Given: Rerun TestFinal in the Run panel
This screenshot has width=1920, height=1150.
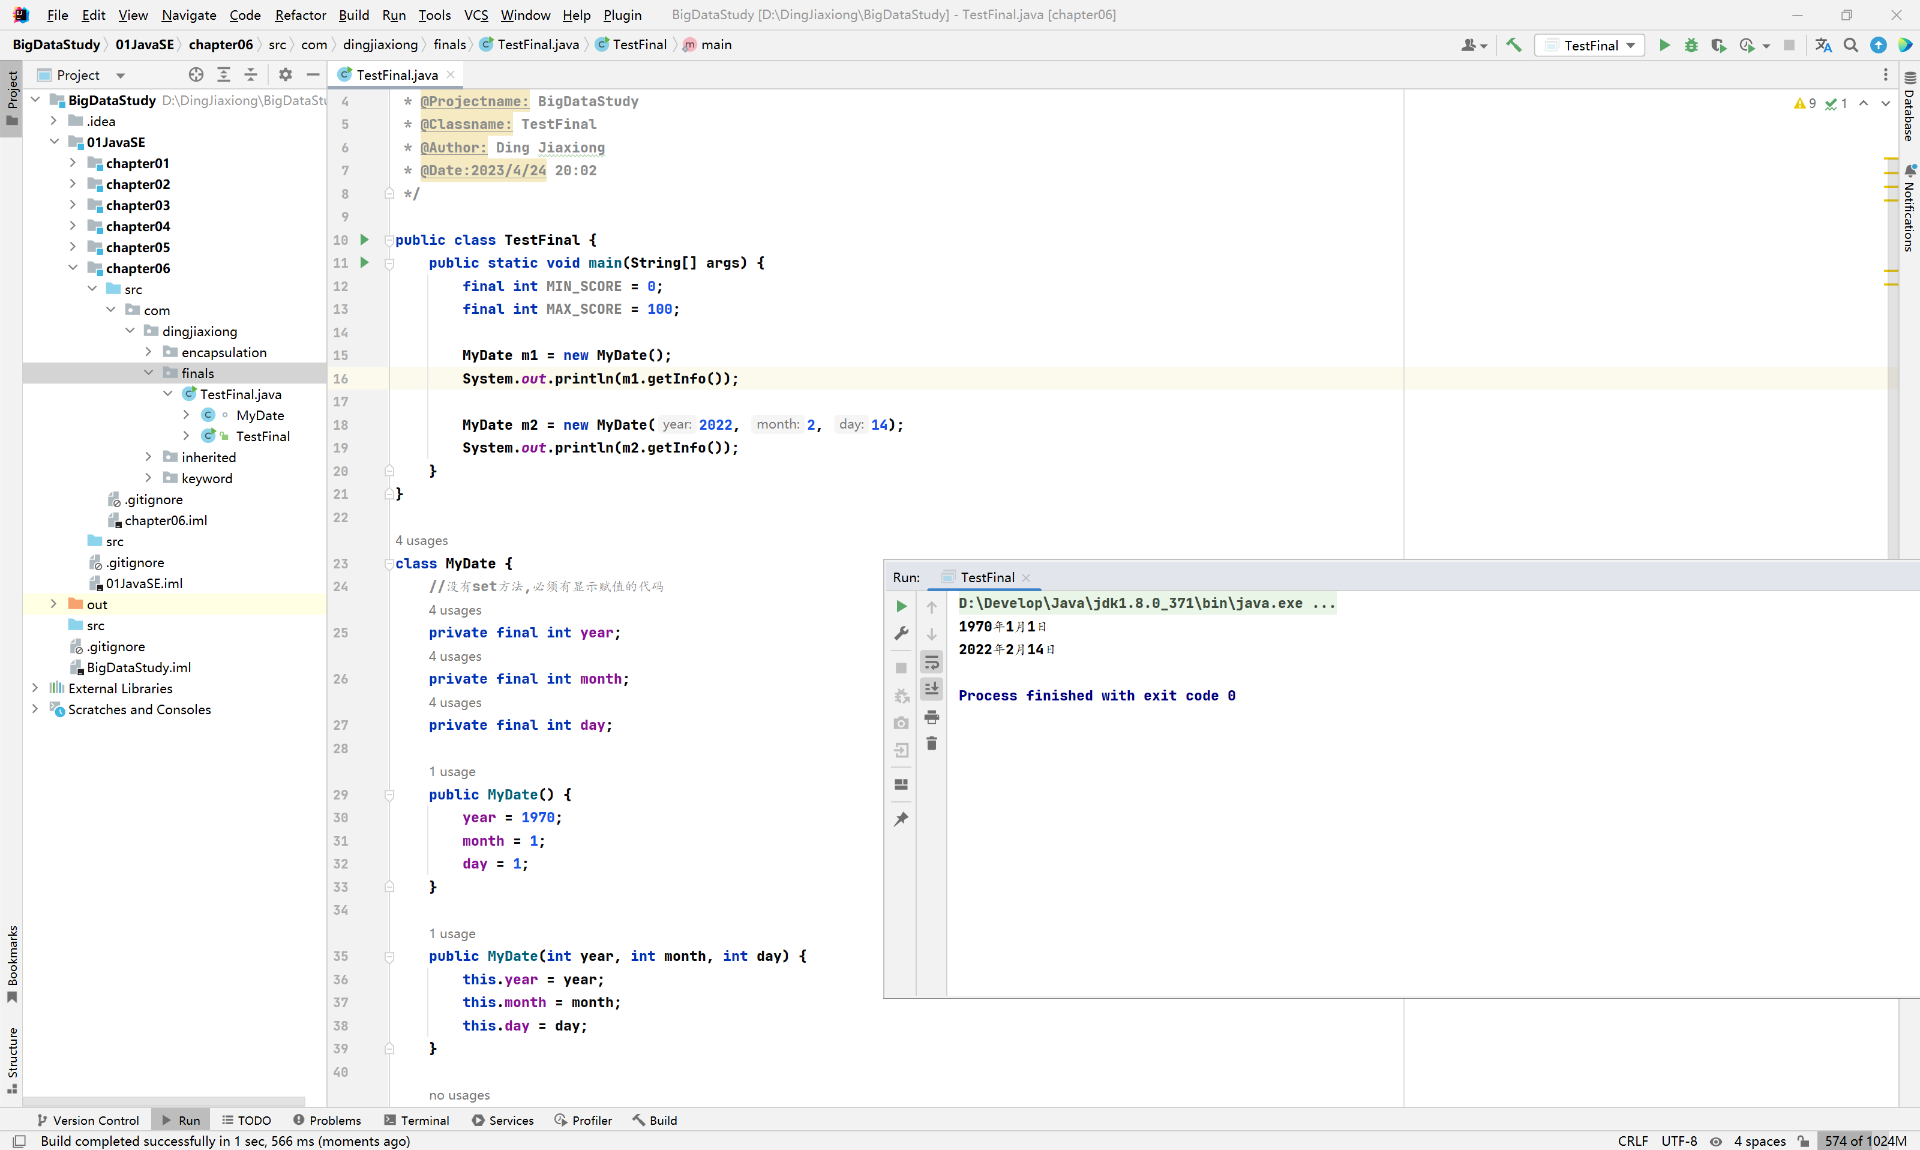Looking at the screenshot, I should click(901, 606).
